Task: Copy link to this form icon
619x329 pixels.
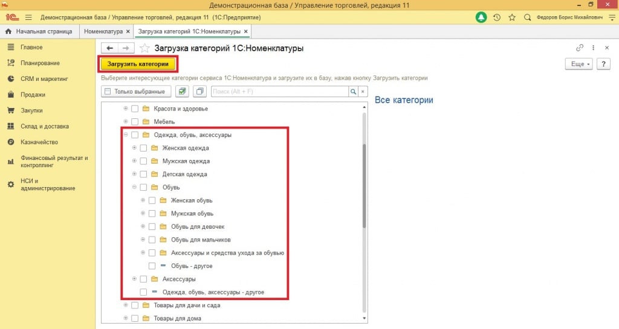Action: 580,48
